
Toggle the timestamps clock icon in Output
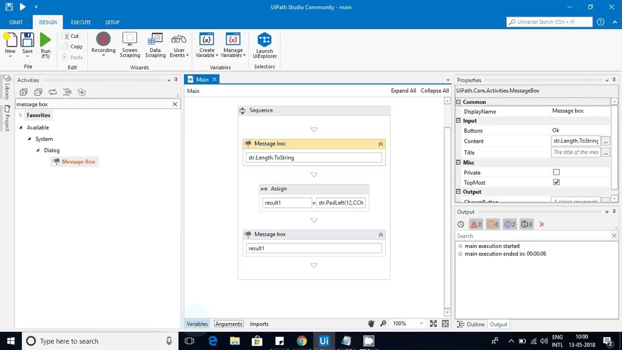click(461, 224)
